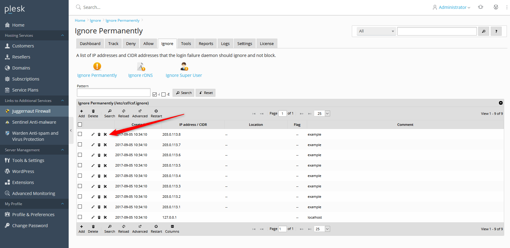This screenshot has height=248, width=510.
Task: Click the trash icon for 203.0.113.7 row
Action: point(99,145)
